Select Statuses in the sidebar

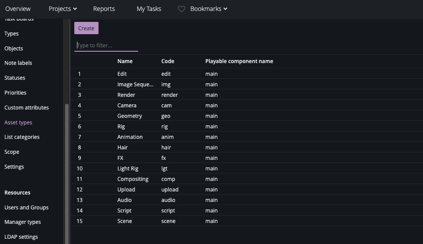click(x=15, y=78)
